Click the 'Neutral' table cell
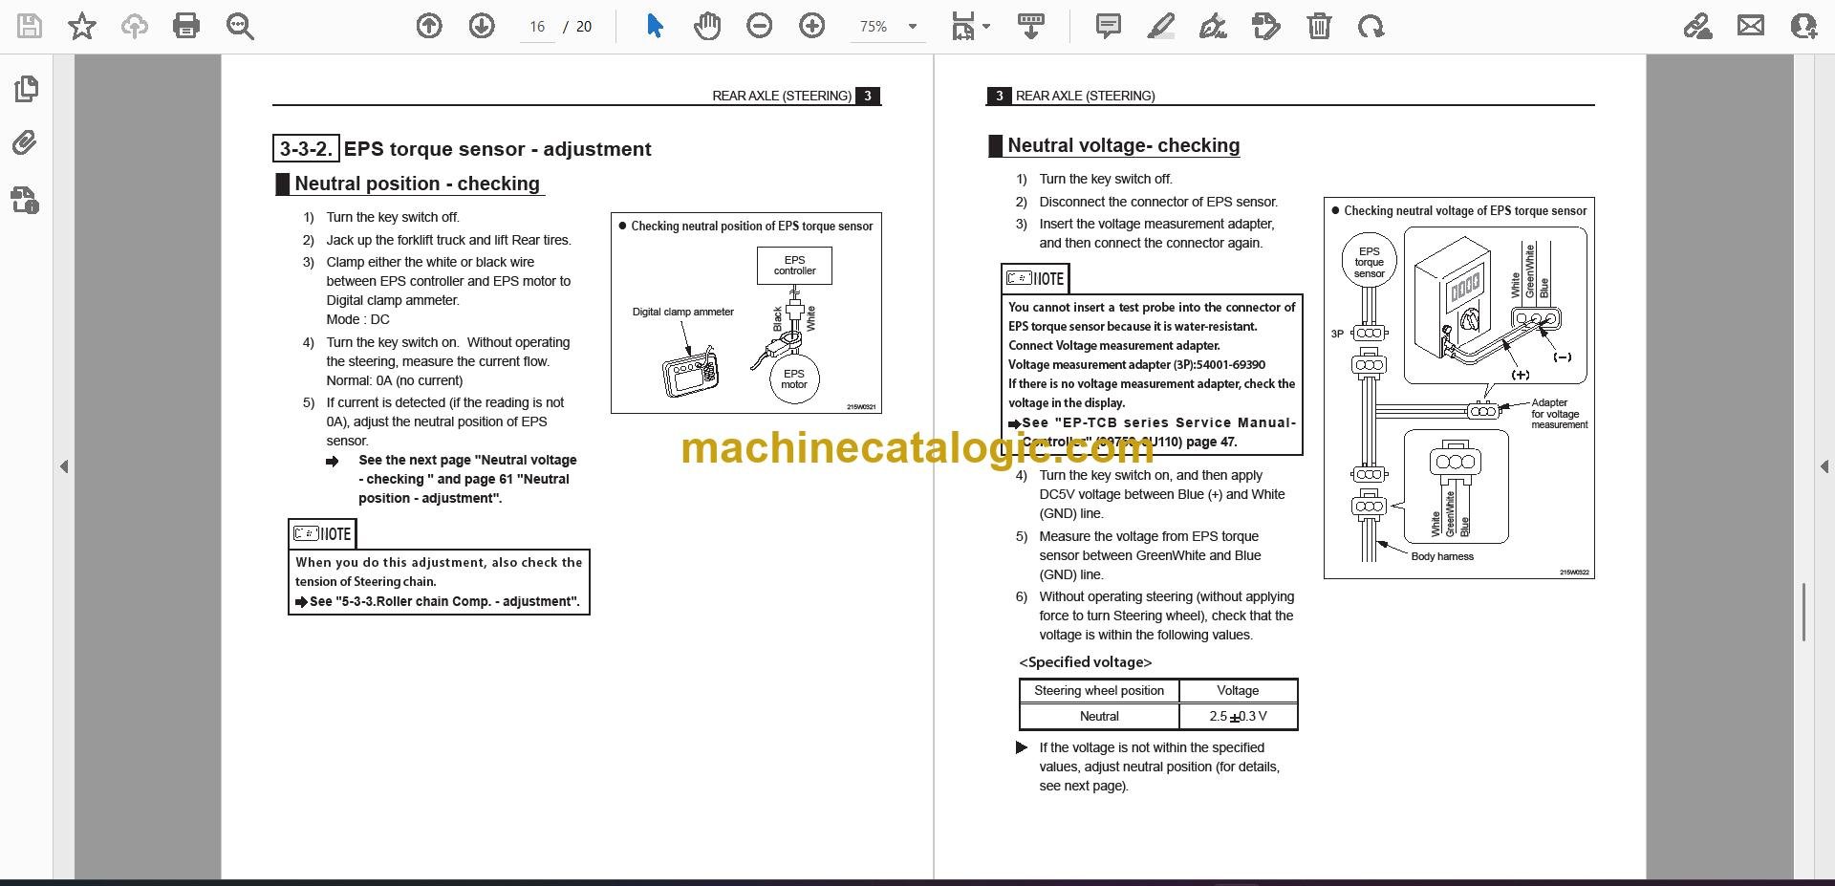The image size is (1835, 886). click(1099, 716)
